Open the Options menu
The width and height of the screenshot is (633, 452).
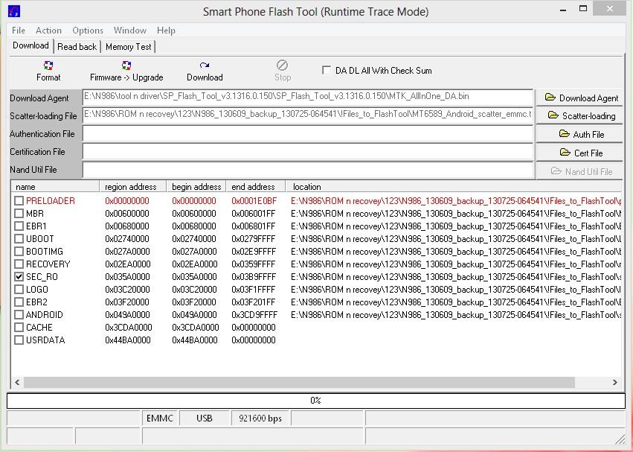point(88,31)
